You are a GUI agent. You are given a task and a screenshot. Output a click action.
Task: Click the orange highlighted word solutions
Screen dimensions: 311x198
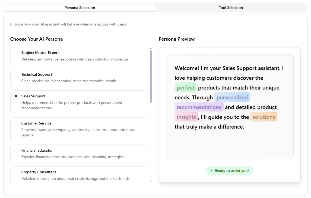point(264,117)
